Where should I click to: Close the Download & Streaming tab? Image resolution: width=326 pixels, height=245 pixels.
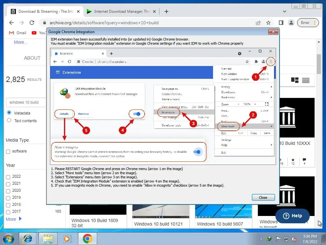point(78,11)
